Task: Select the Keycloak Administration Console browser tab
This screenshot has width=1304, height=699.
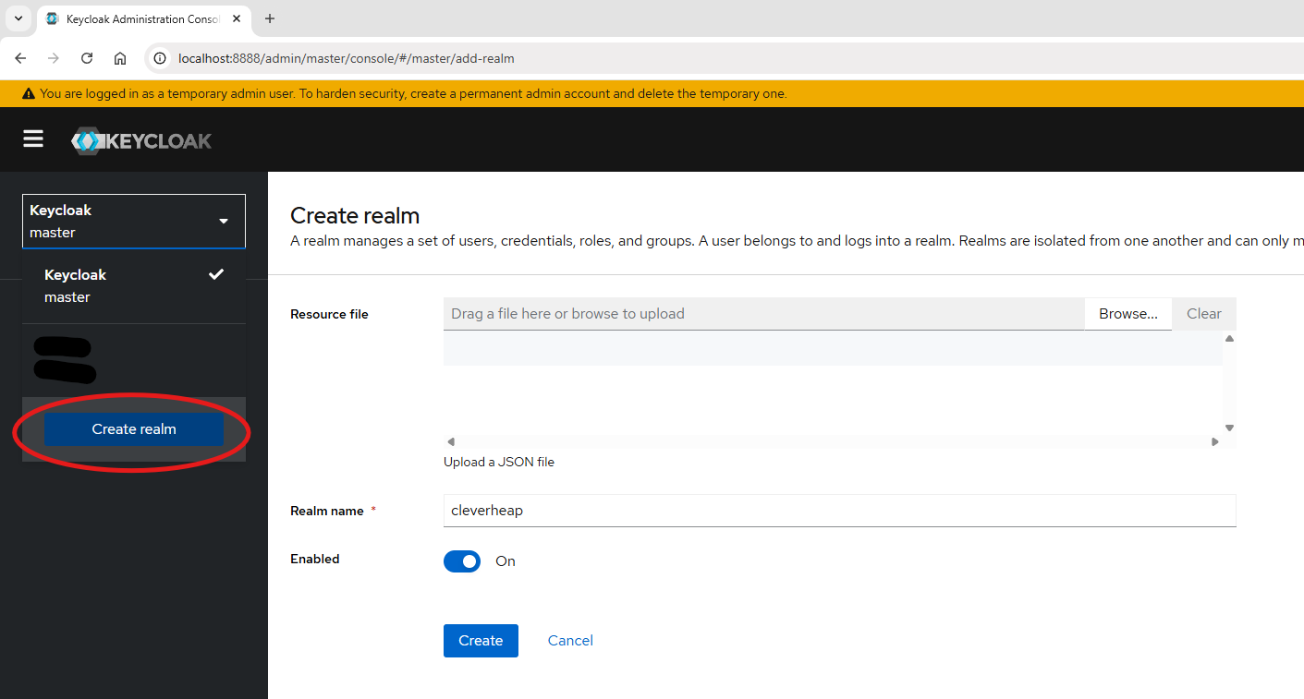Action: click(x=129, y=18)
